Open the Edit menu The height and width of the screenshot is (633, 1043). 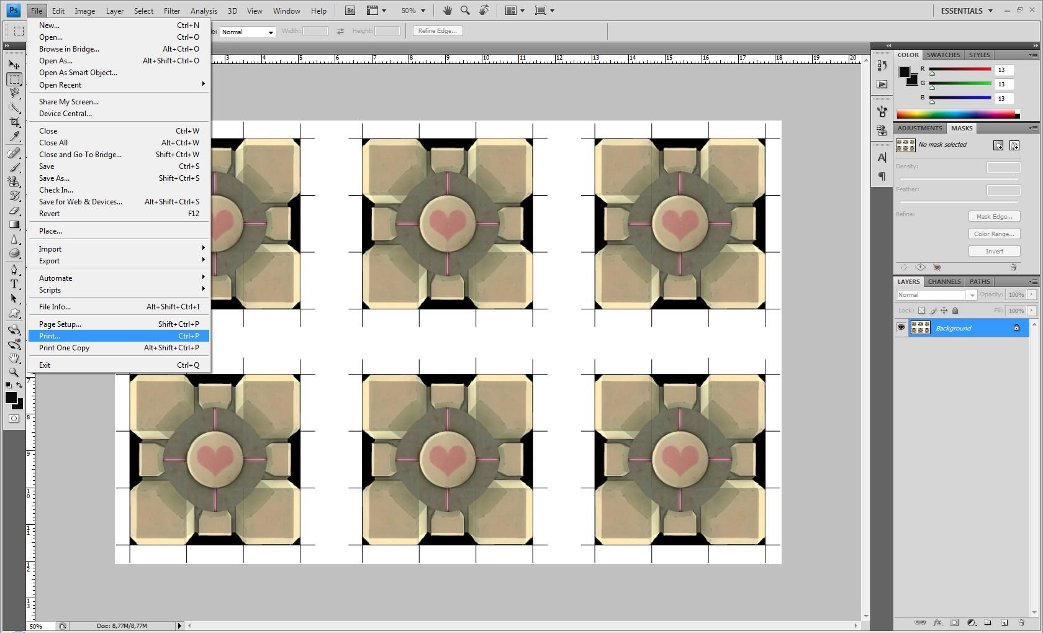click(x=58, y=11)
